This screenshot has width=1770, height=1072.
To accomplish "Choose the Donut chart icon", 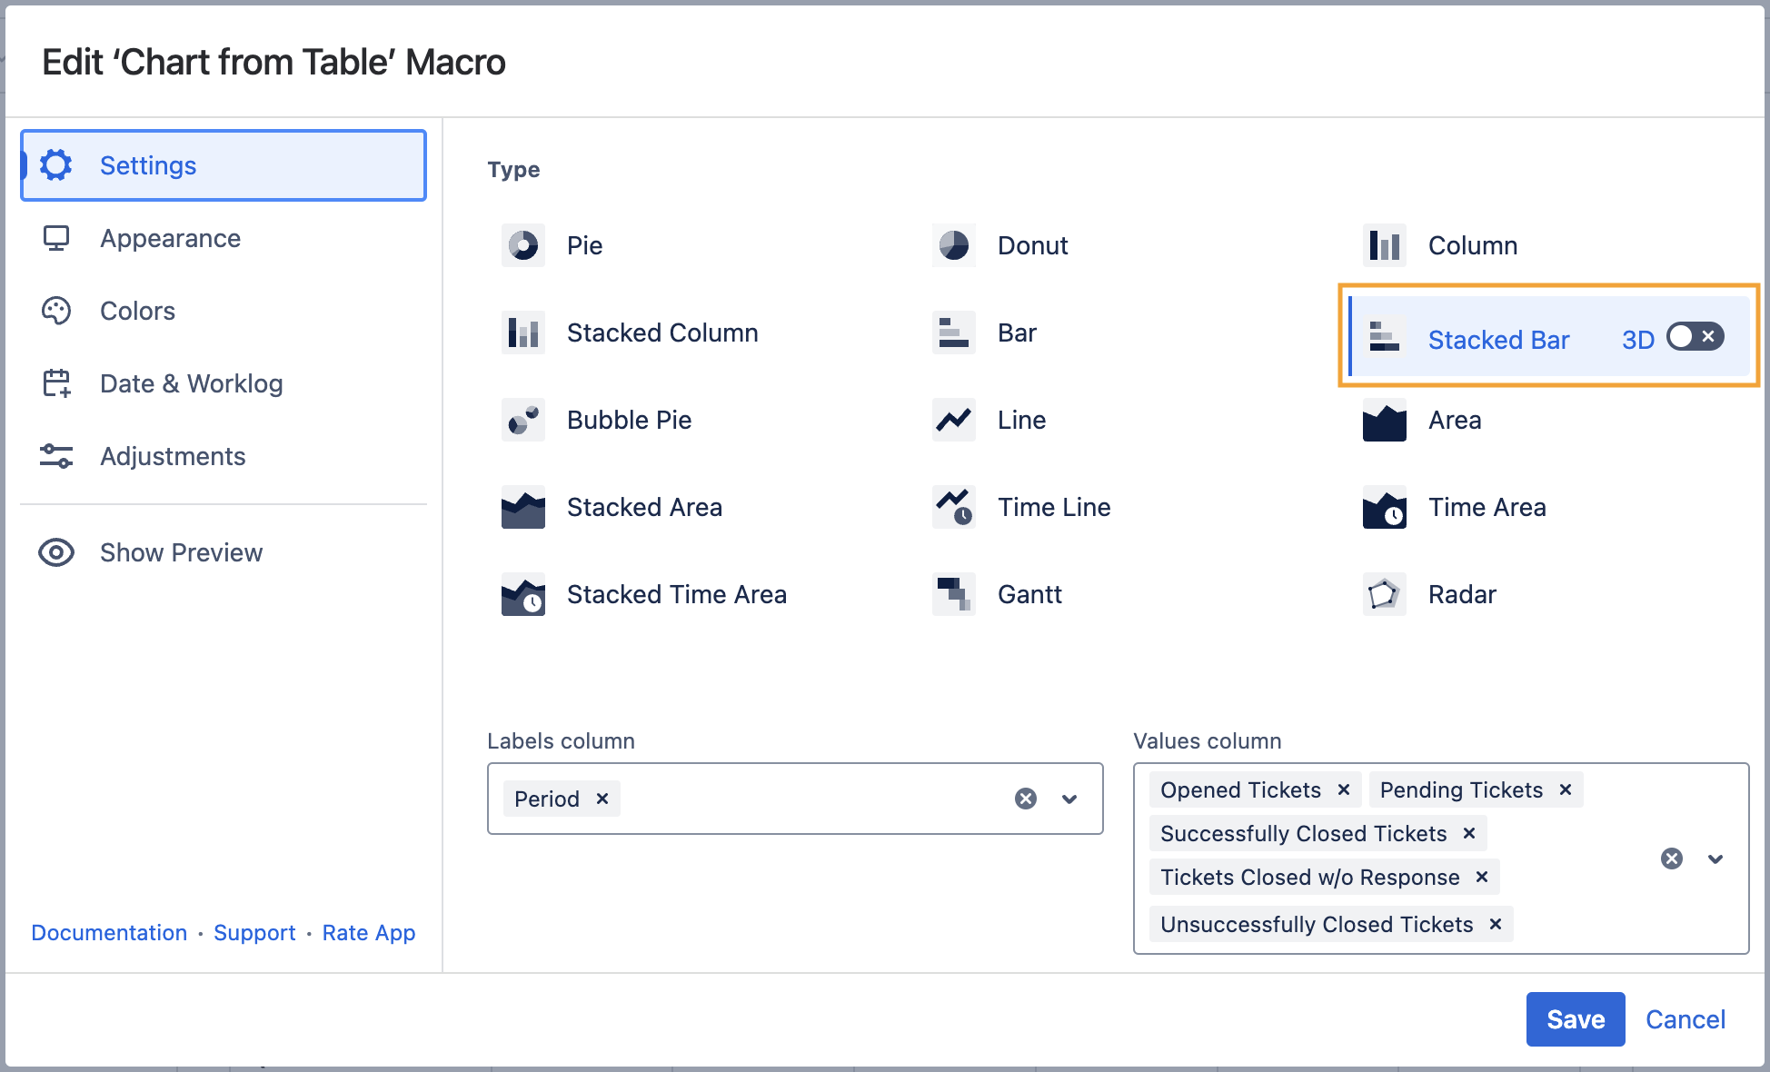I will tap(953, 245).
